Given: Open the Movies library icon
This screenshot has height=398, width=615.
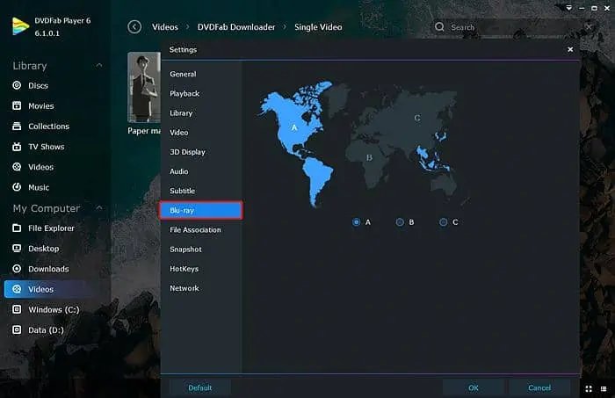Looking at the screenshot, I should [18, 106].
